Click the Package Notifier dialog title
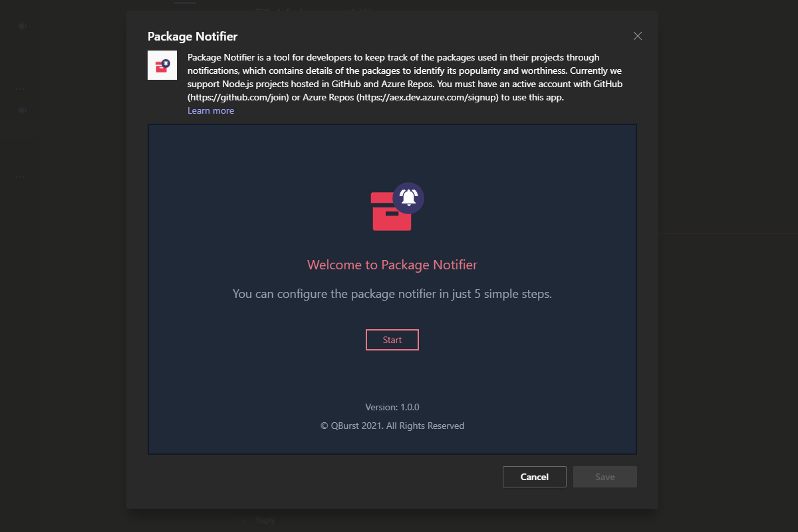The width and height of the screenshot is (798, 532). [x=192, y=37]
